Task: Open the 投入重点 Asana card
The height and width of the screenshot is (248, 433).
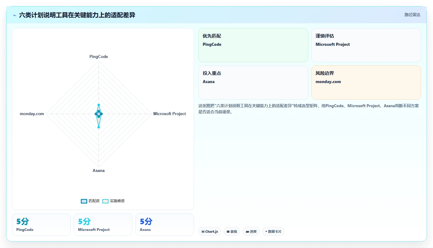Action: tap(253, 82)
